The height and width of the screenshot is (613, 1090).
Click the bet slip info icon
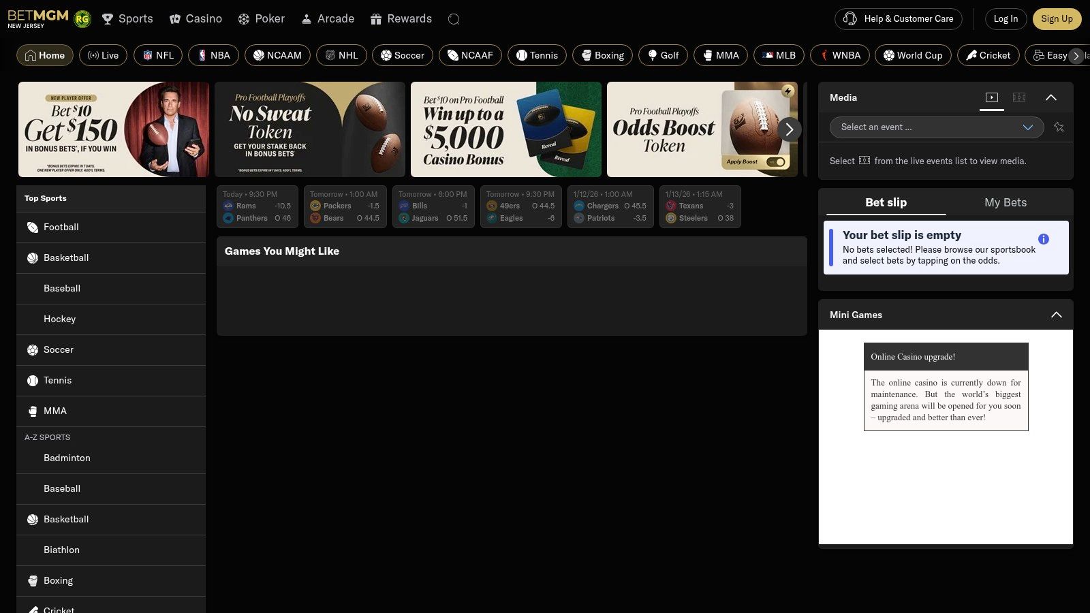pos(1043,238)
